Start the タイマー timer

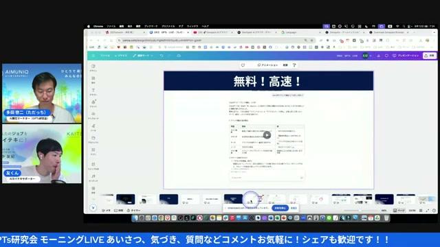[133, 211]
